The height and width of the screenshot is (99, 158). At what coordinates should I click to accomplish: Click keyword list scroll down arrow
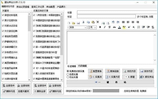pos(29,80)
